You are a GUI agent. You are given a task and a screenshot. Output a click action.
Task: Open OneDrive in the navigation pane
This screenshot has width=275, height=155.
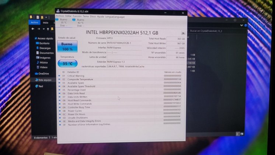click(x=42, y=73)
